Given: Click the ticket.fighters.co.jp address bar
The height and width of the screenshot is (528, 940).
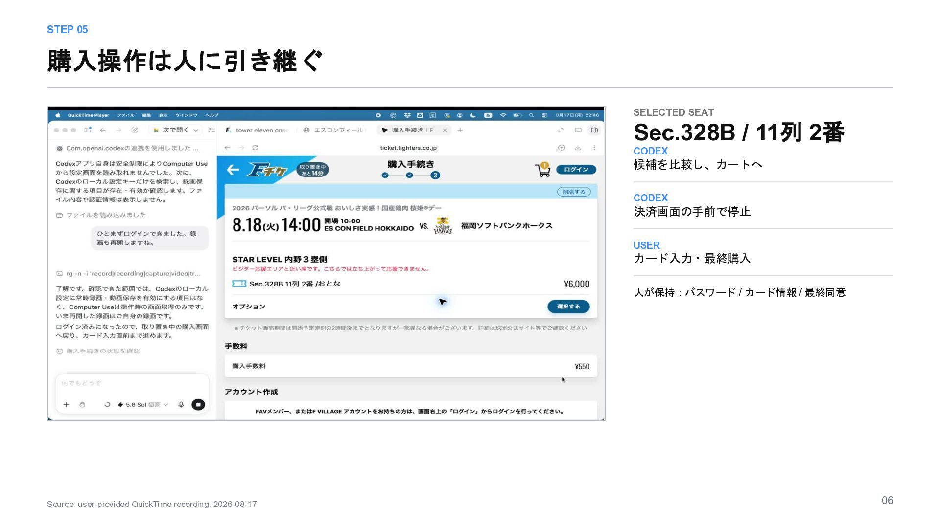Looking at the screenshot, I should pos(408,148).
